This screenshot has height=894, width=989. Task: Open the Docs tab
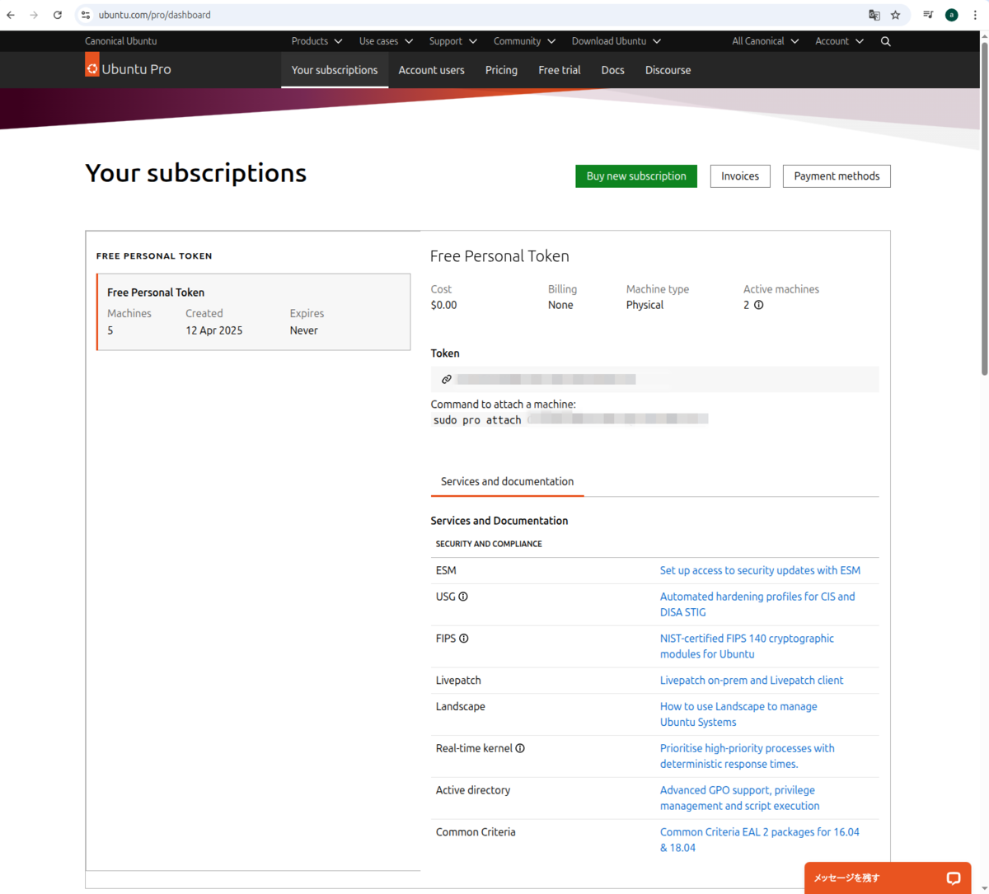[612, 70]
